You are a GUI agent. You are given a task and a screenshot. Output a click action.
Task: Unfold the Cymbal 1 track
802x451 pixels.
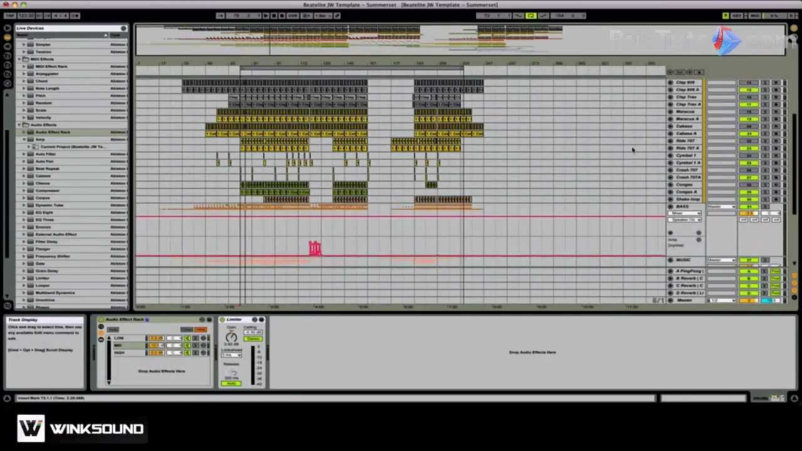(x=670, y=155)
